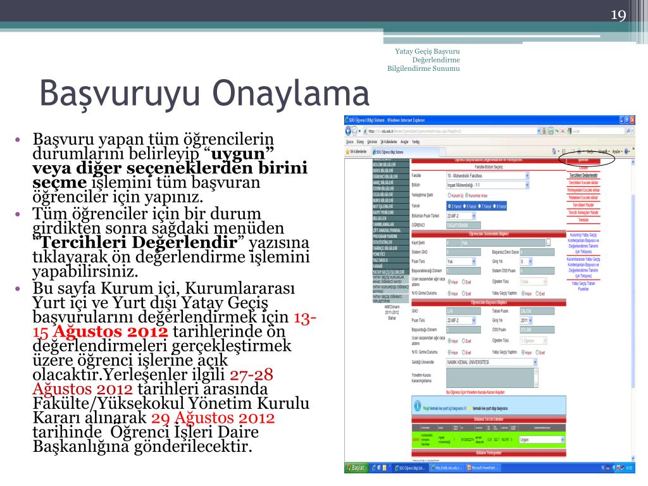The image size is (648, 486).
Task: Choose the 8 Yarıyıl radio option
Action: pyautogui.click(x=495, y=206)
